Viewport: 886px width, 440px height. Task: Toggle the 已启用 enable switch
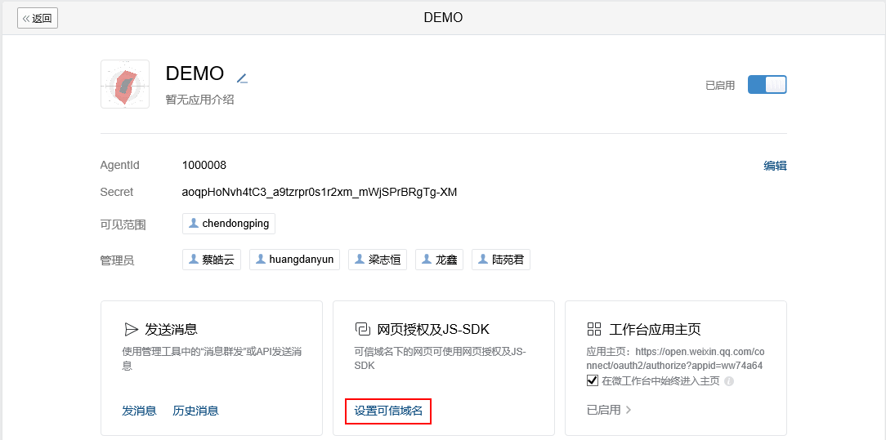tap(767, 85)
